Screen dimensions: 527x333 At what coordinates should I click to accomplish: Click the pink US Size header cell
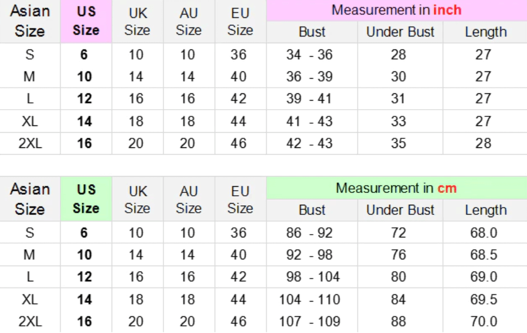point(86,21)
